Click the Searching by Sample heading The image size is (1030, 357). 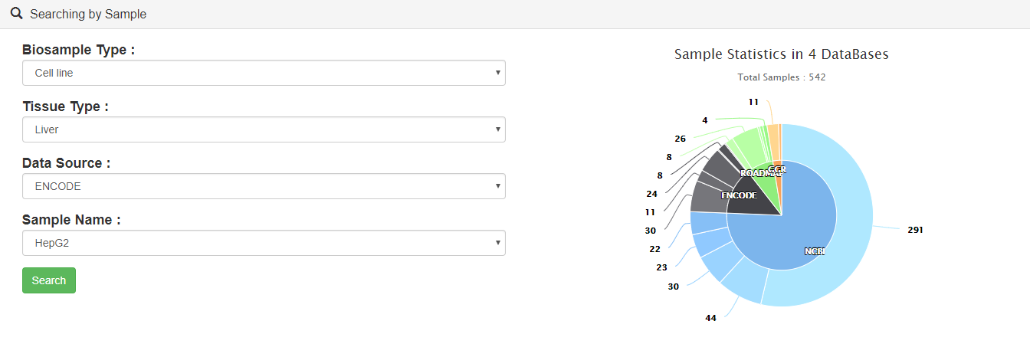pyautogui.click(x=88, y=14)
